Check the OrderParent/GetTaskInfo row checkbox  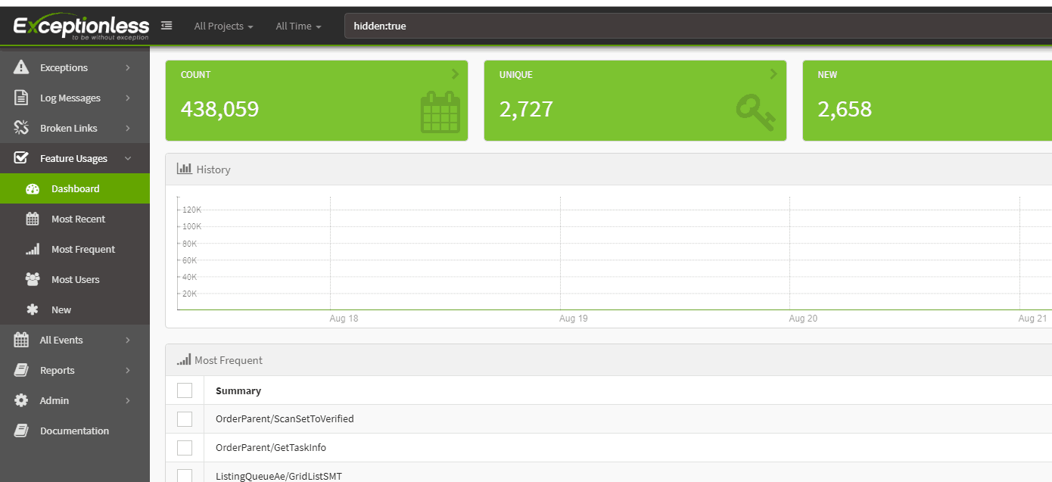pyautogui.click(x=185, y=447)
